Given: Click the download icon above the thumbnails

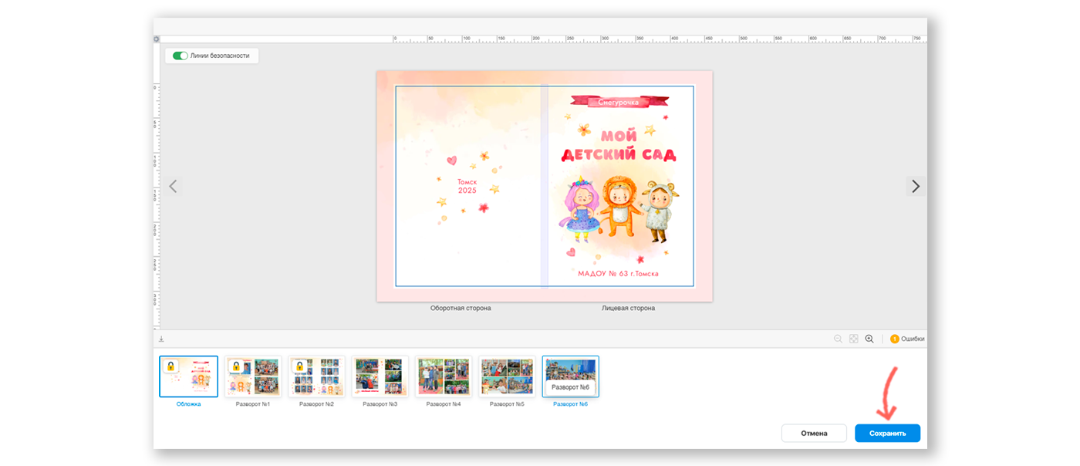Looking at the screenshot, I should (x=162, y=339).
